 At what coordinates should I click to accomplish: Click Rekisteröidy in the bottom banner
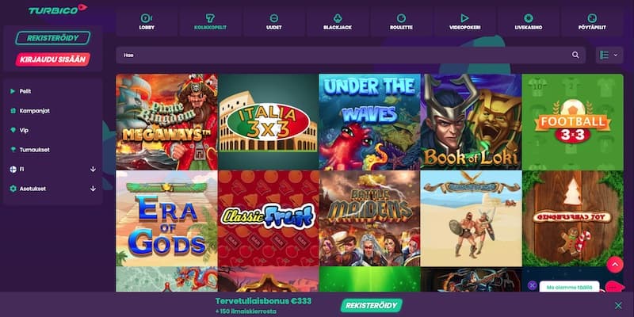371,305
